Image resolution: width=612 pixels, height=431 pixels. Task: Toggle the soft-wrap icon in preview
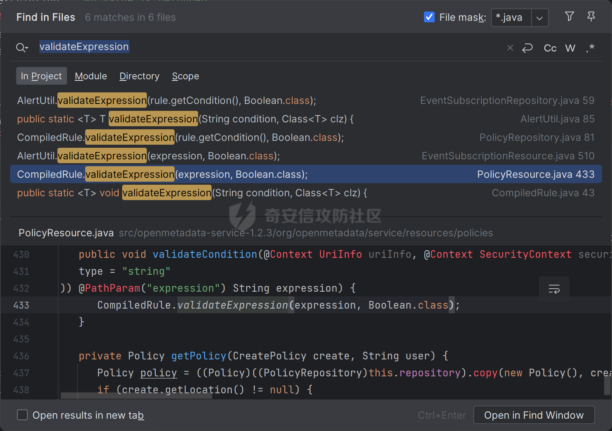click(x=554, y=289)
